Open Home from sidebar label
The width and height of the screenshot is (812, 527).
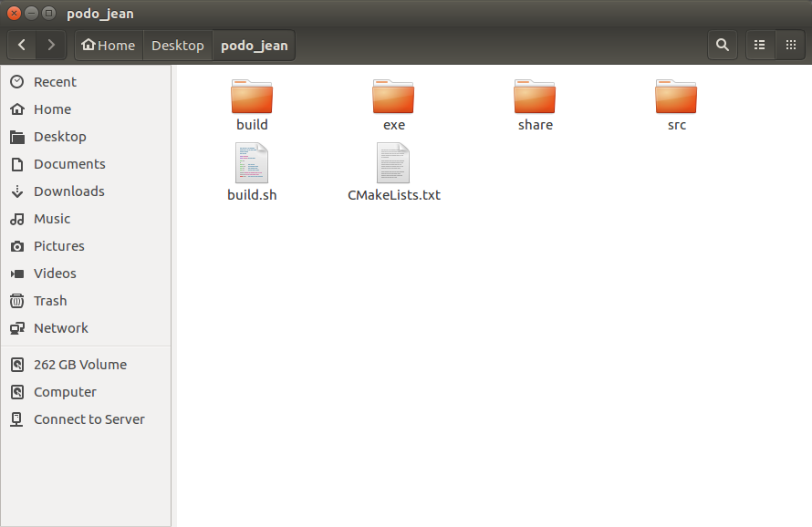52,109
